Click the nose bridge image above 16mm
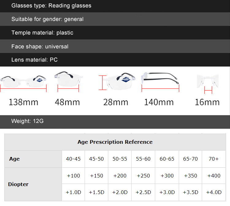The image size is (230, 206). coord(208,81)
